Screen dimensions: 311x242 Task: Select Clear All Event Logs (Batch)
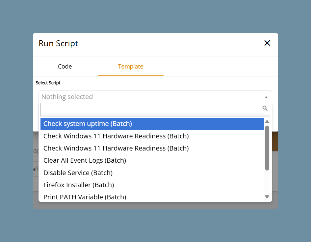(152, 160)
